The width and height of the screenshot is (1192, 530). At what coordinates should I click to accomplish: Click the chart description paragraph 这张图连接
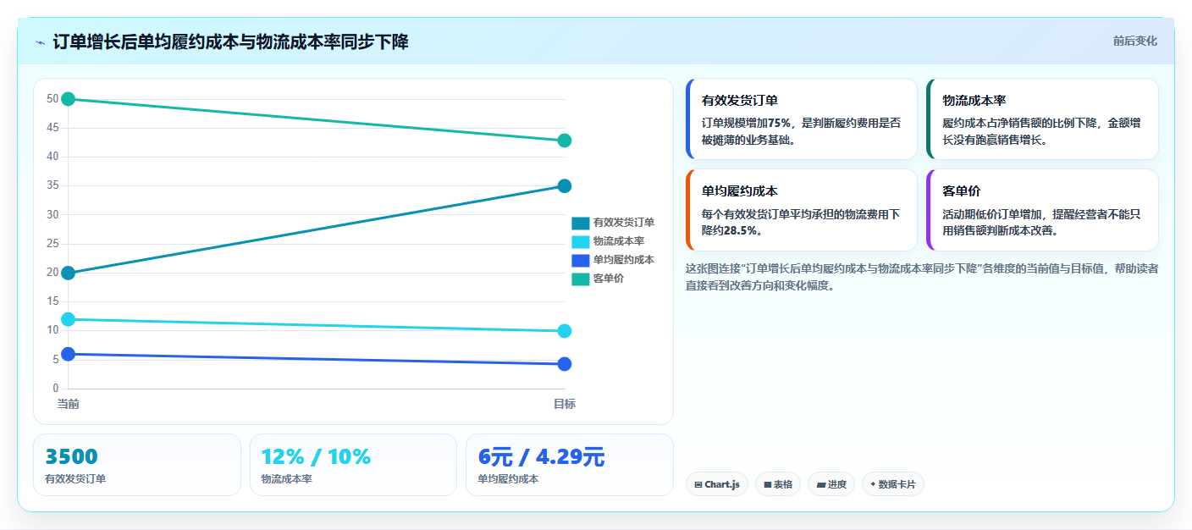click(x=922, y=277)
